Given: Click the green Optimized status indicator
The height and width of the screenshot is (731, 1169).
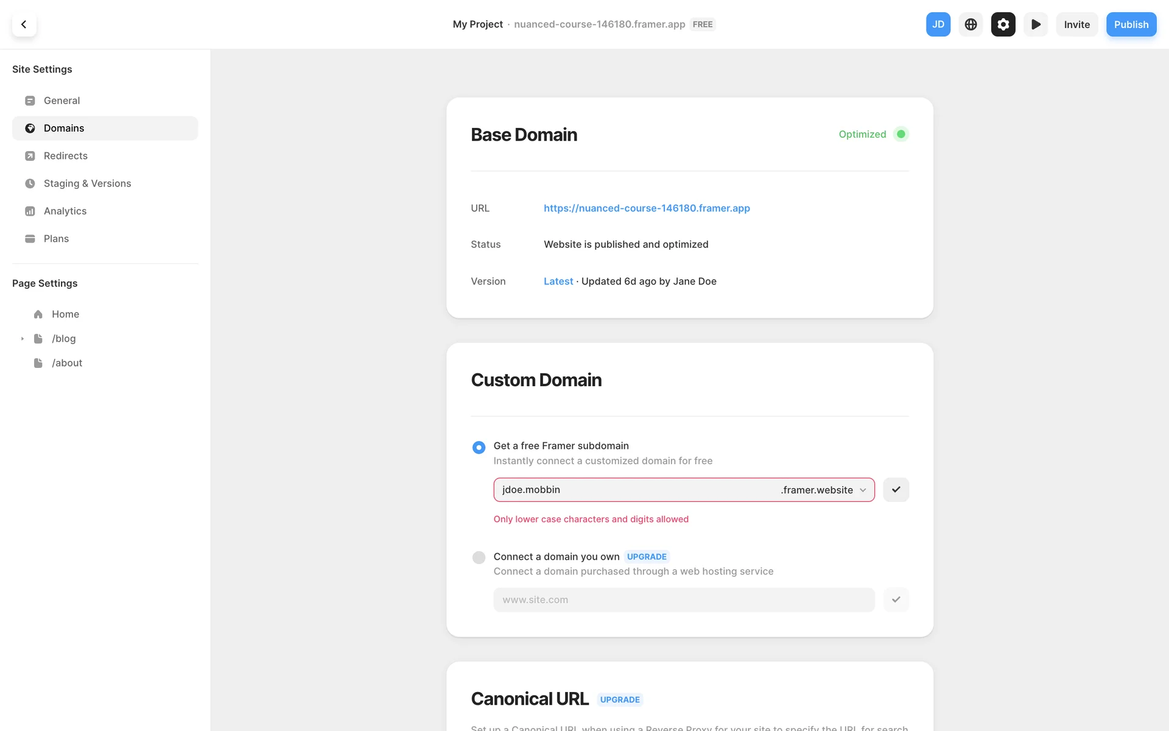Looking at the screenshot, I should click(900, 134).
